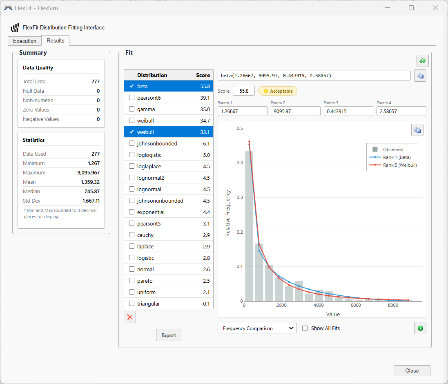Viewport: 448px width, 384px height.
Task: Copy the beta distribution expression to clipboard
Action: 420,76
